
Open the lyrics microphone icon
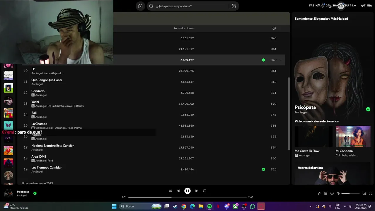(320, 193)
